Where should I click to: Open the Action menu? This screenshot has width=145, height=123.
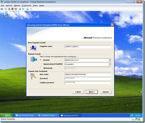click(x=9, y=6)
